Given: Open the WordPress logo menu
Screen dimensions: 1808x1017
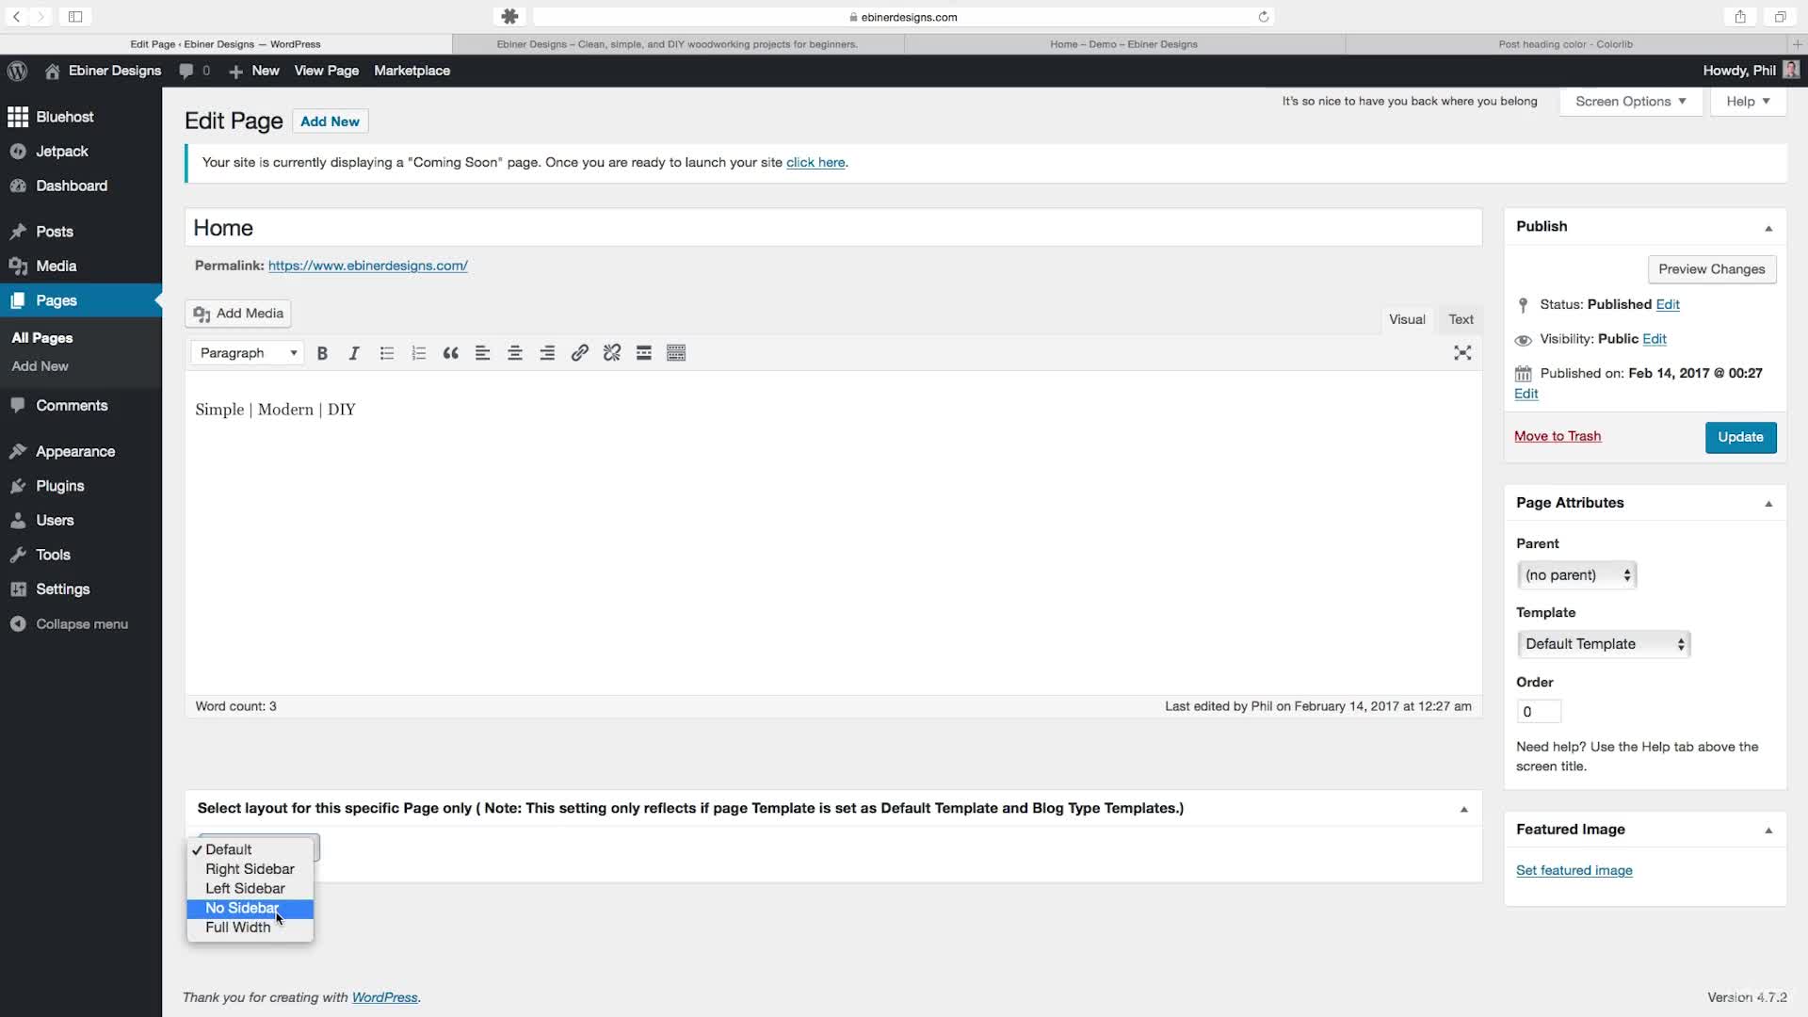Looking at the screenshot, I should tap(17, 71).
